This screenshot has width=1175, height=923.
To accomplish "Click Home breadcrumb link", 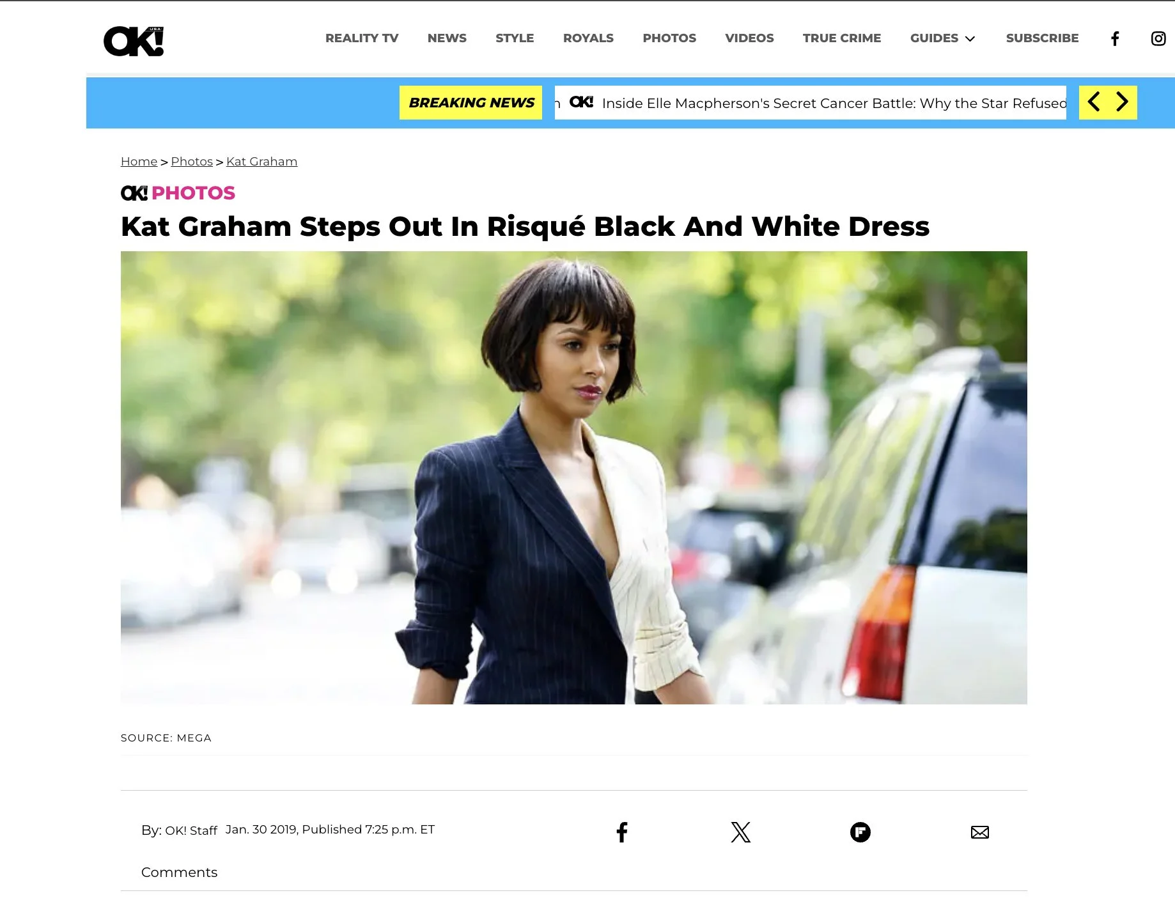I will click(x=139, y=162).
